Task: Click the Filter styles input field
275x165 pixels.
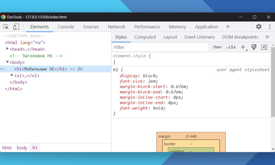Action: 160,47
